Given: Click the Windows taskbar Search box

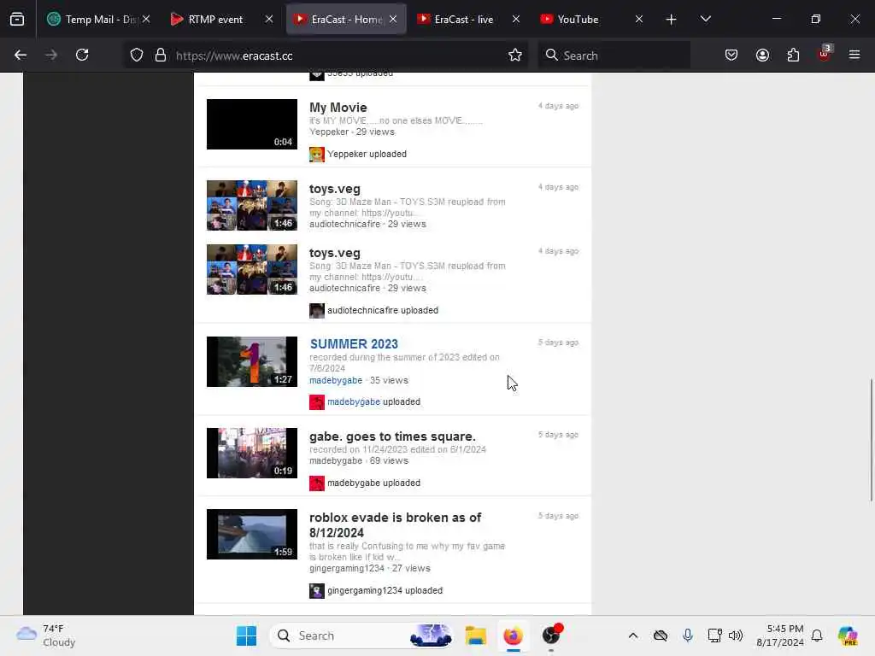Looking at the screenshot, I should click(361, 635).
